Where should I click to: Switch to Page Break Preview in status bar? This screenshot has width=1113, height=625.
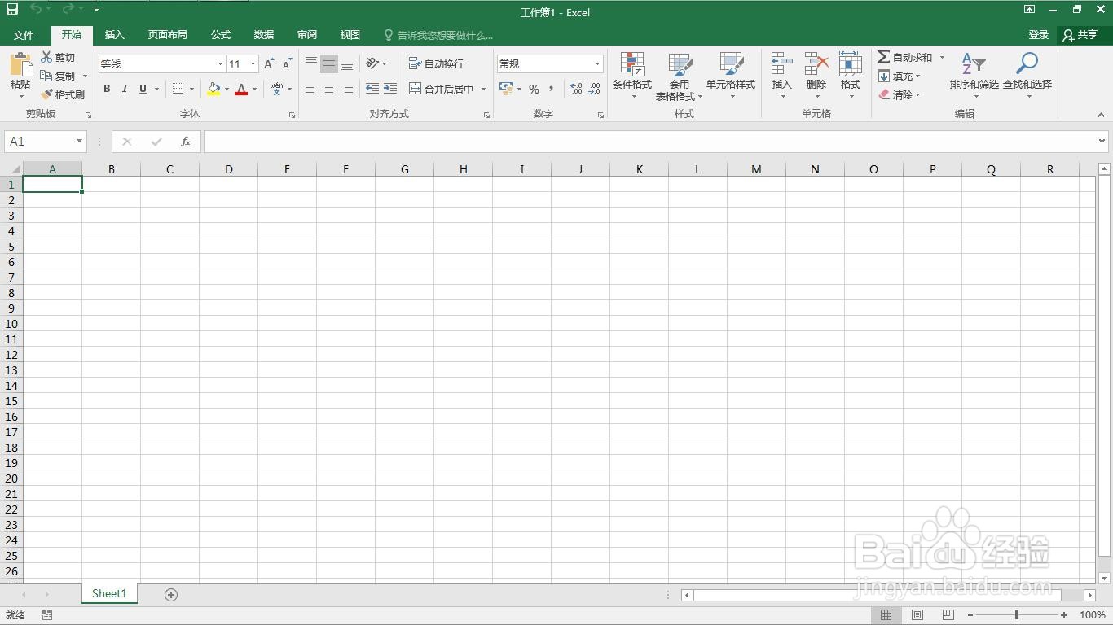click(x=948, y=615)
